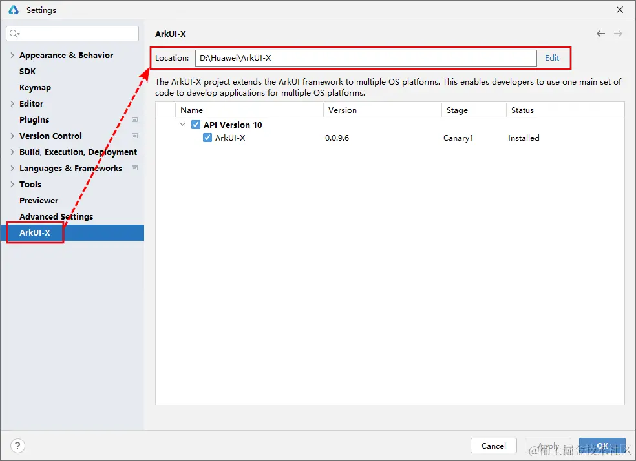Image resolution: width=636 pixels, height=461 pixels.
Task: Click the DevEco Studio logo in title bar
Action: click(x=14, y=10)
